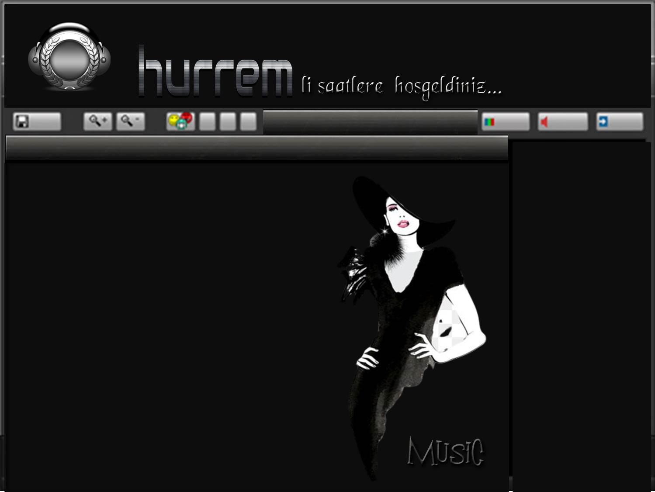Viewport: 655px width, 492px height.
Task: Click the headphones laurel logo
Action: click(69, 57)
